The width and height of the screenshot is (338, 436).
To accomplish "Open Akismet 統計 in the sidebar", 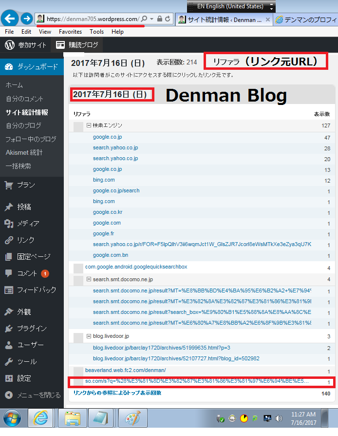I will point(24,153).
